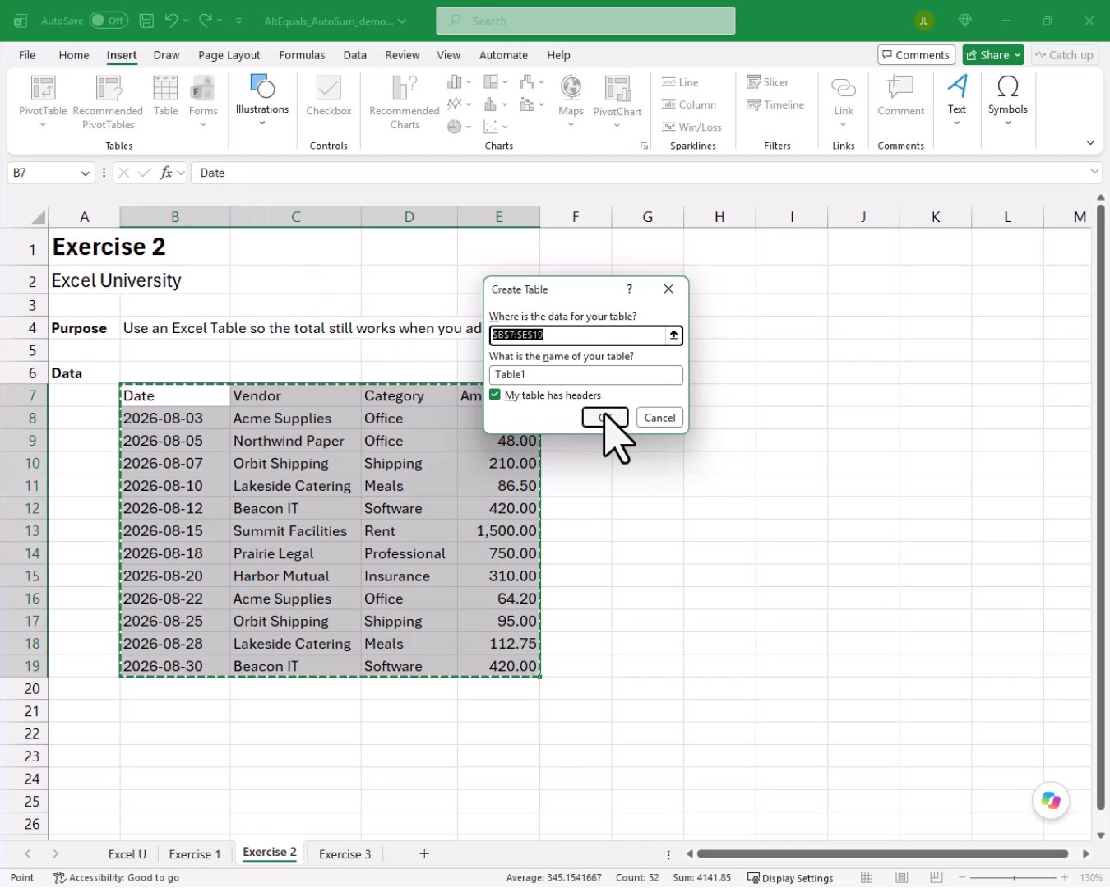Click Accessibility: Good to go status

116,878
